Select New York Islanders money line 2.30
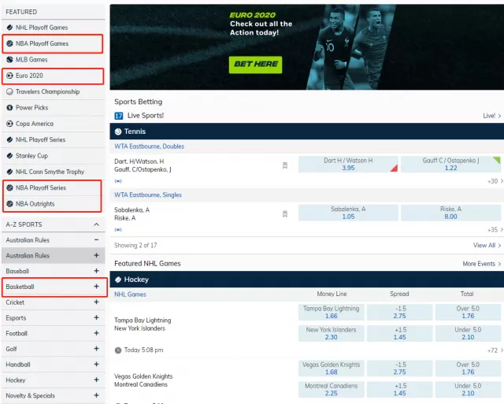The height and width of the screenshot is (404, 504). coord(331,333)
